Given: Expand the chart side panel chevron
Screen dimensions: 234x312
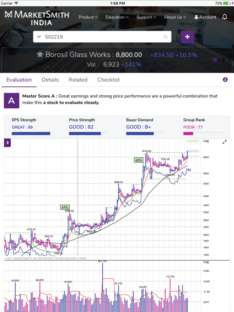Looking at the screenshot, I should [7, 142].
